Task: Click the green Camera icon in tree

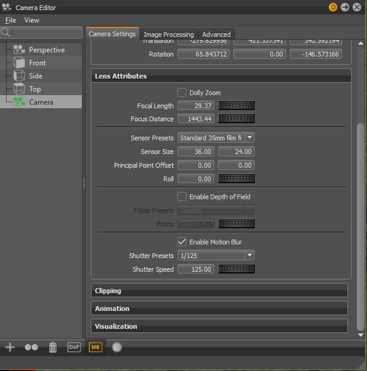Action: pos(19,102)
